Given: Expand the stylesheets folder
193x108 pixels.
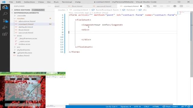Looking at the screenshot, I should pos(24,50).
